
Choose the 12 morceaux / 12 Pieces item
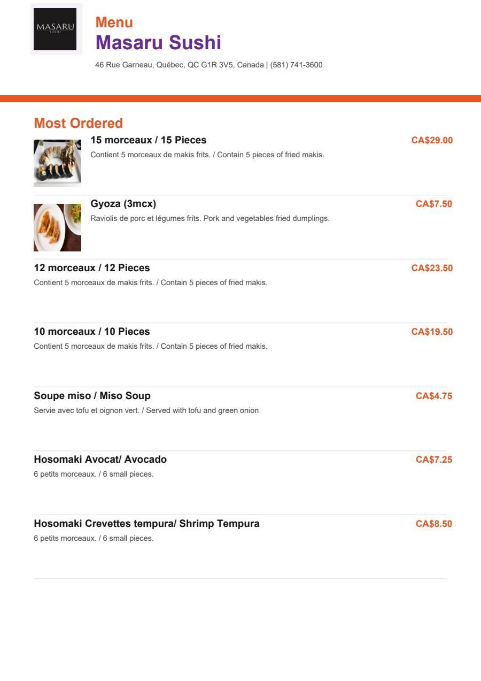coord(92,268)
